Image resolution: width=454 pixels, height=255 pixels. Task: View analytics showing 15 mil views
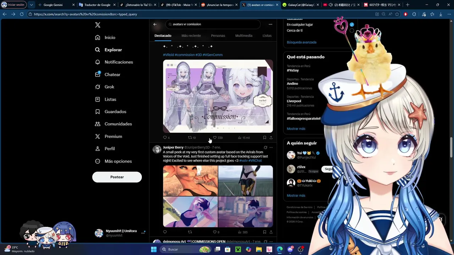click(244, 137)
